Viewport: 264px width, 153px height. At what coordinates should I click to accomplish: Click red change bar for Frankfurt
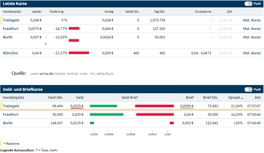pyautogui.click(x=74, y=29)
